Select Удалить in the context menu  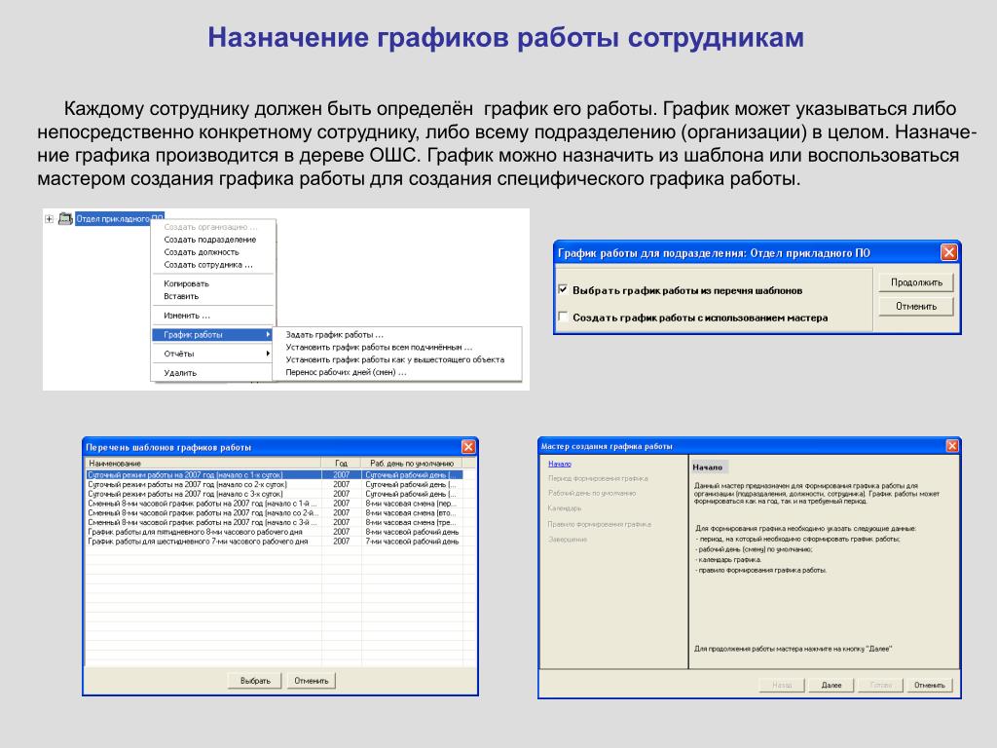[x=180, y=373]
